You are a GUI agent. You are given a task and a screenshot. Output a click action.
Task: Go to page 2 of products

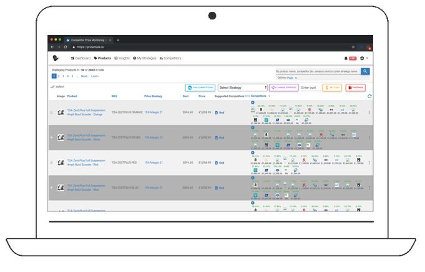coord(59,76)
